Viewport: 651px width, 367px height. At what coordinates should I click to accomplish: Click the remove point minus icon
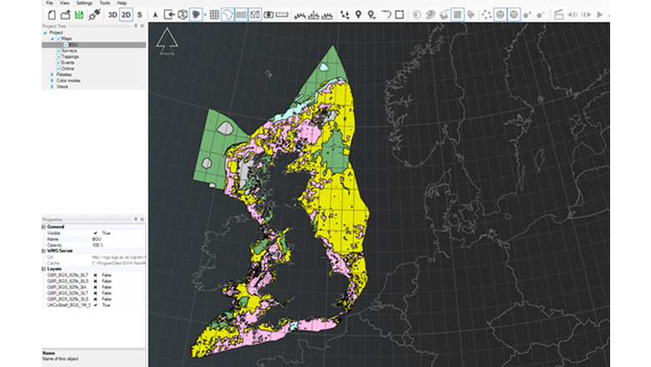pos(541,15)
